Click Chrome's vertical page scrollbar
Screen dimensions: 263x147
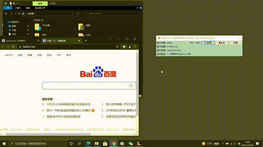coord(138,84)
